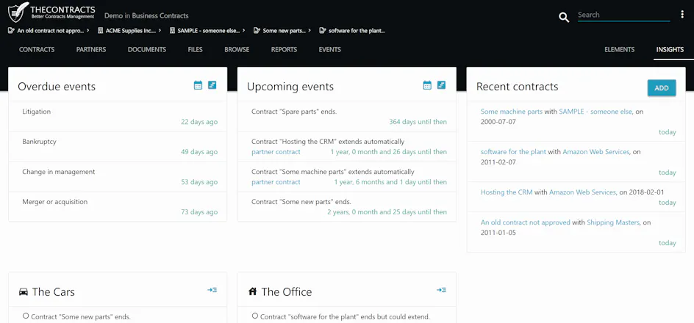Image resolution: width=694 pixels, height=323 pixels.
Task: Open the Shipping Masters partner link
Action: [613, 222]
